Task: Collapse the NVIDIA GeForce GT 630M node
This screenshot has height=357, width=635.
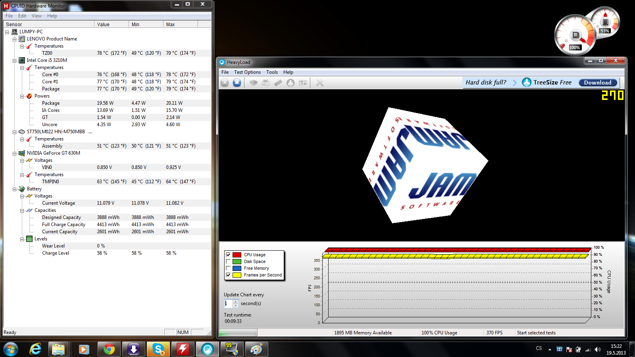Action: point(15,154)
